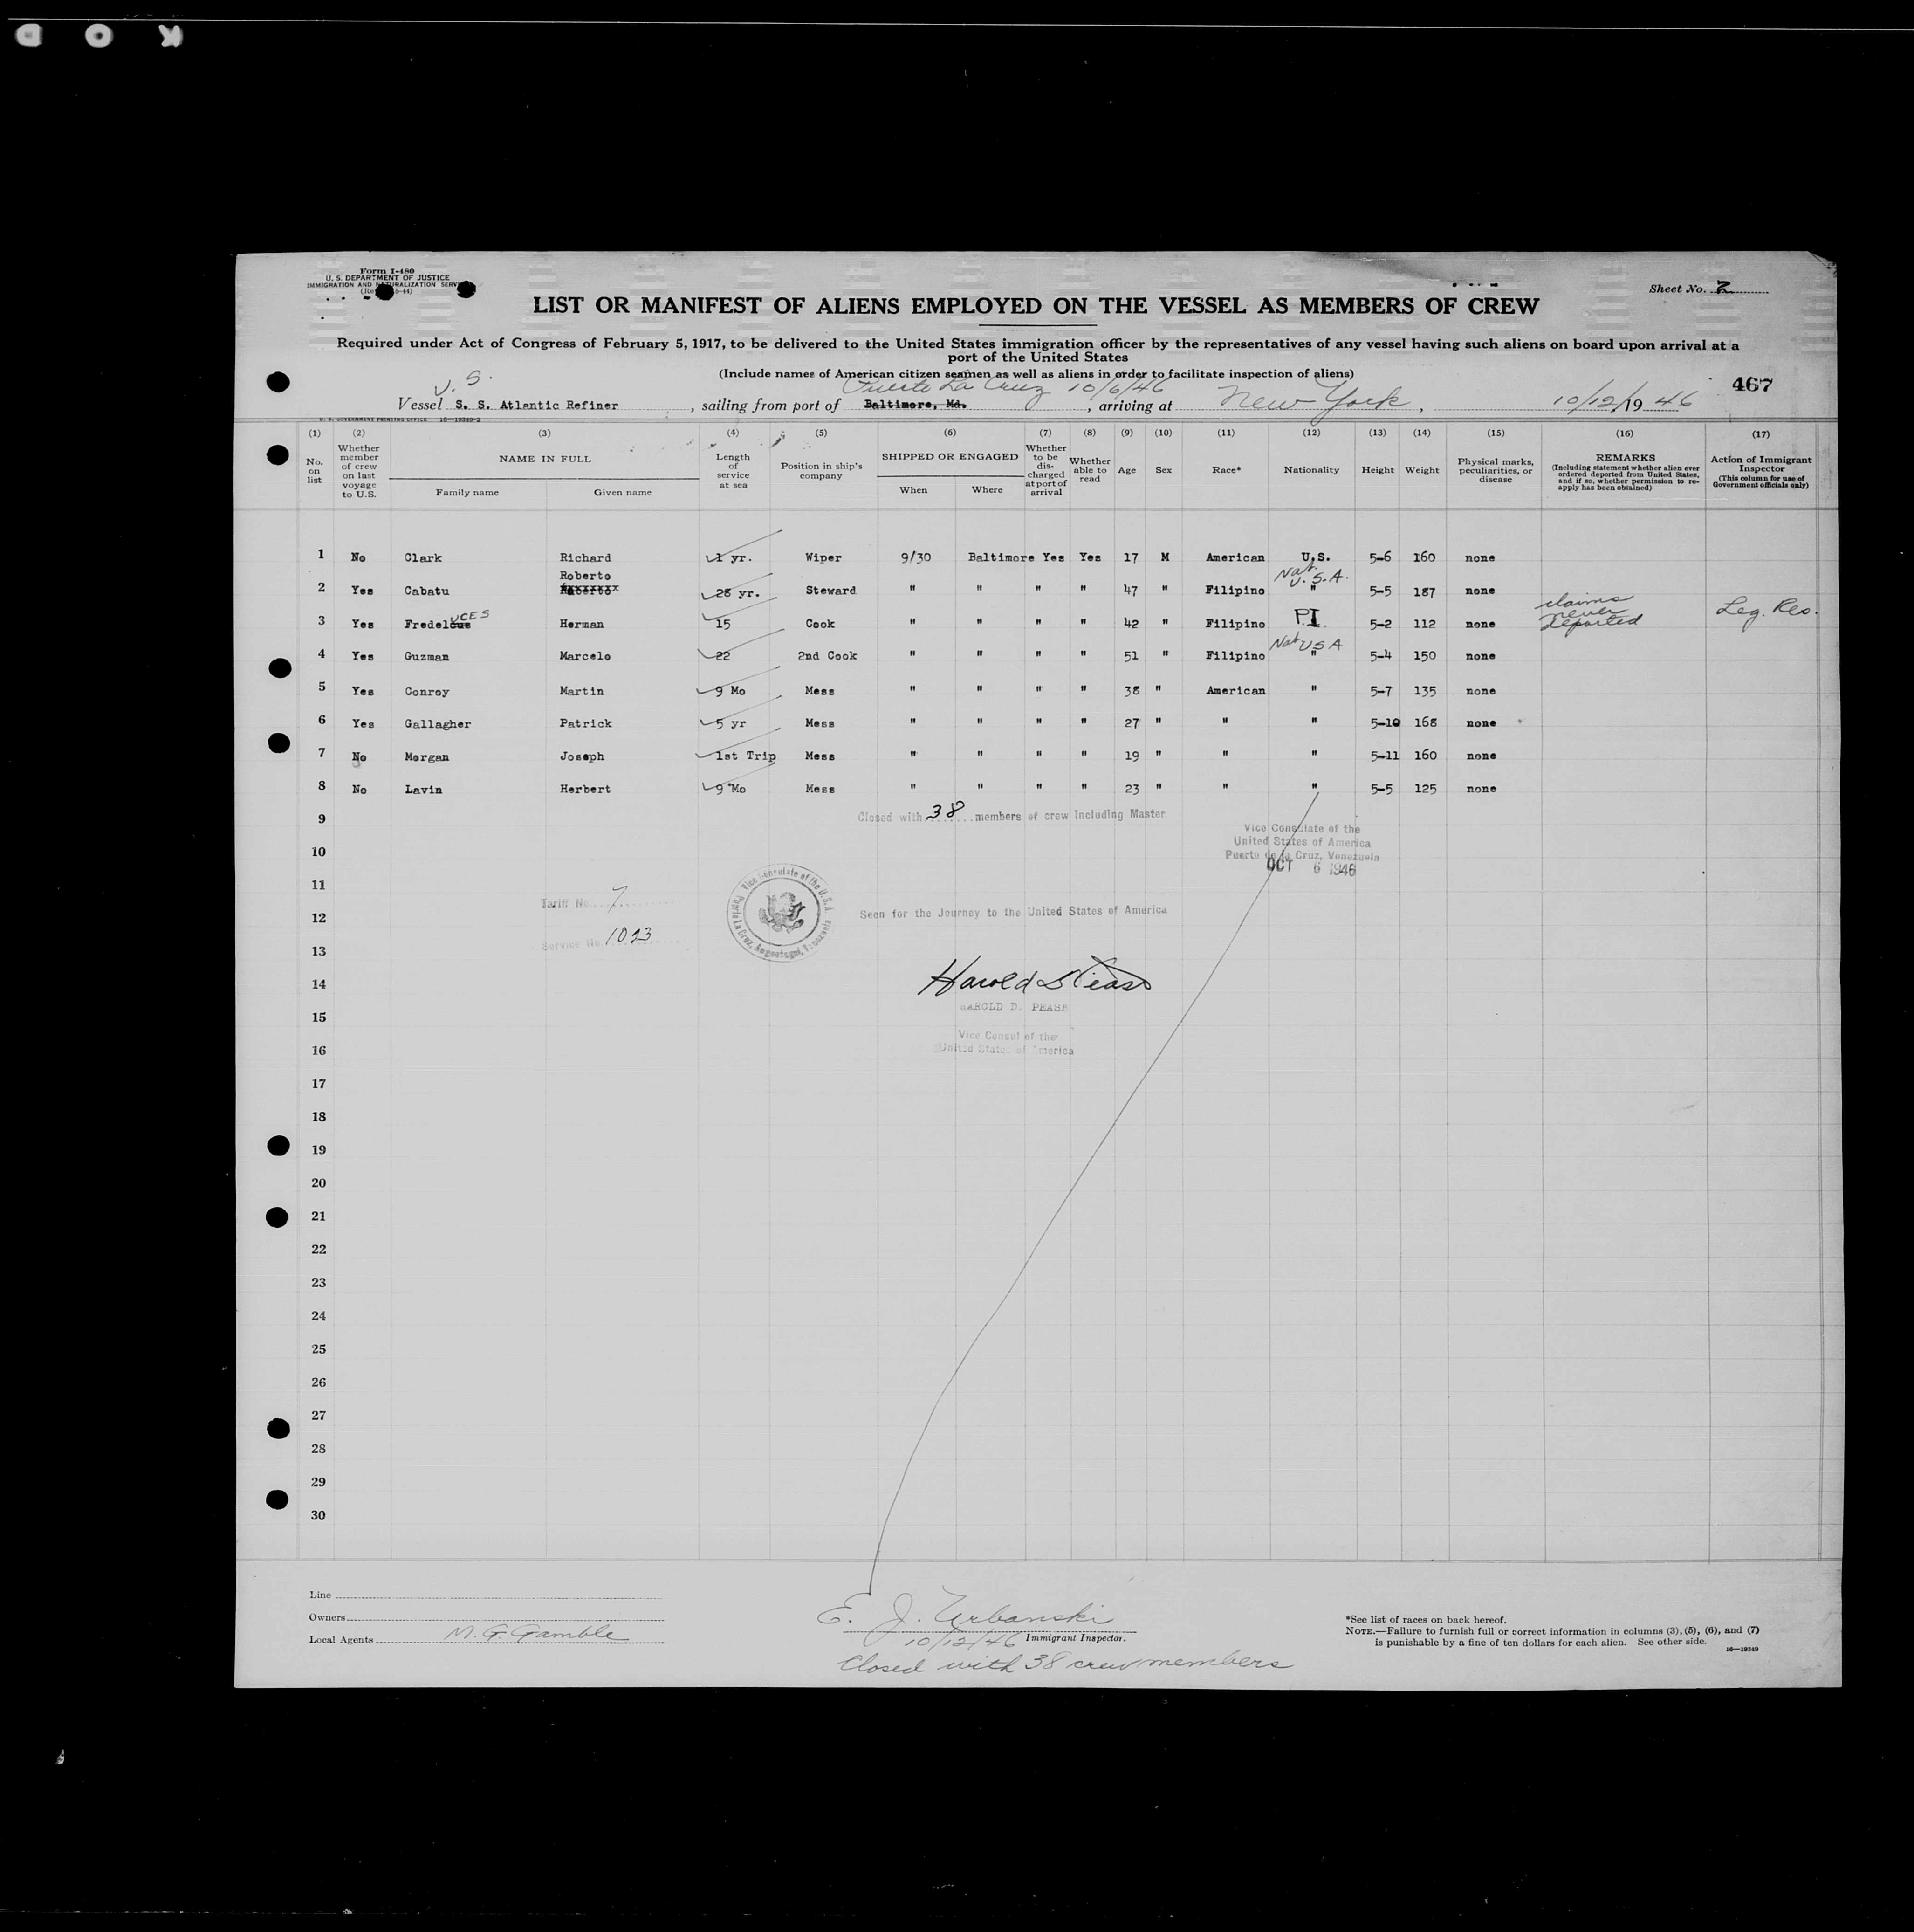Screen dimensions: 1914x1932
Task: Select the 'Nationality' column header
Action: 1311,470
